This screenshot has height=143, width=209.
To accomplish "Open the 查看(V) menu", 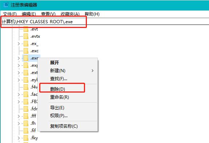I will pos(48,14).
